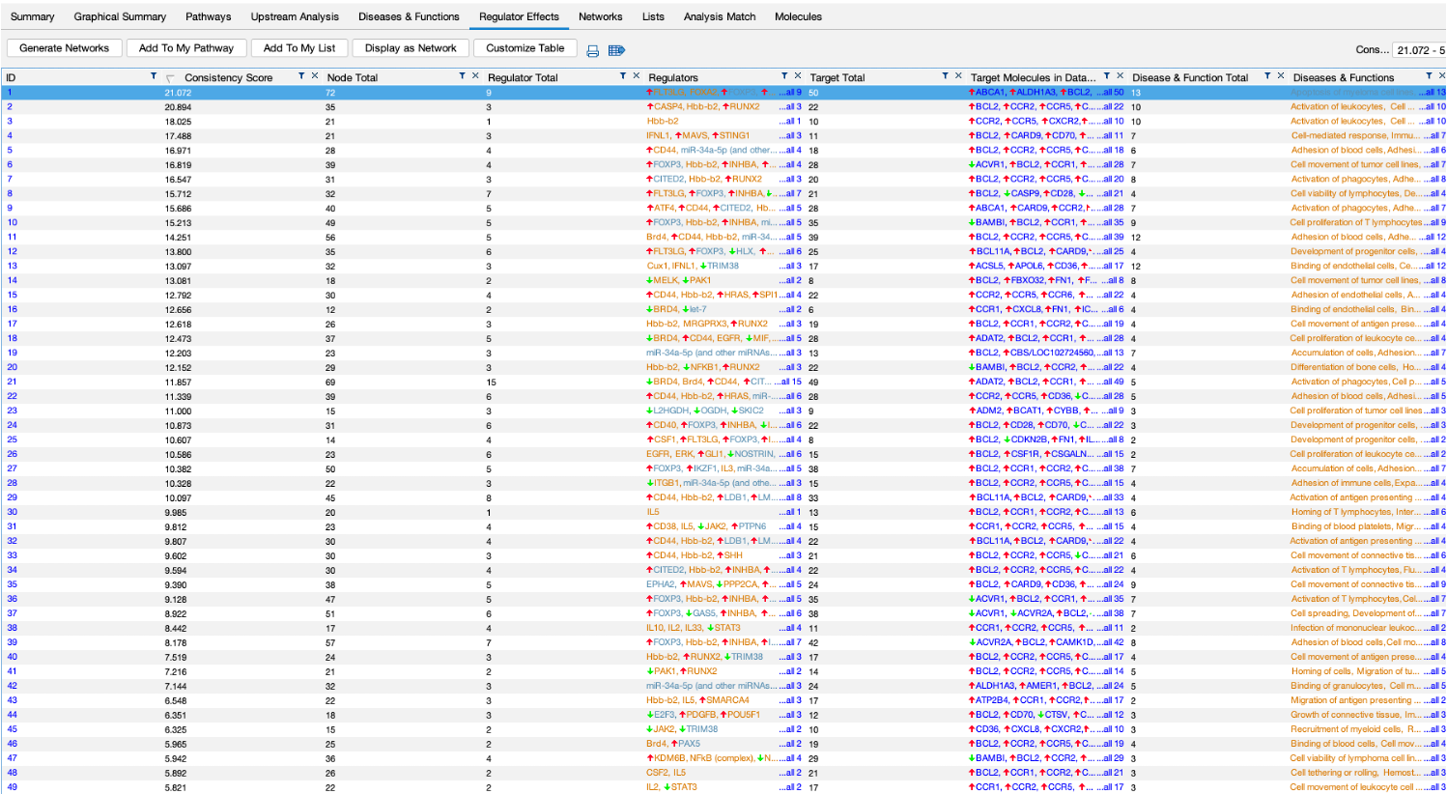Image resolution: width=1447 pixels, height=794 pixels.
Task: Click consistency score 13.097
Action: pyautogui.click(x=178, y=267)
